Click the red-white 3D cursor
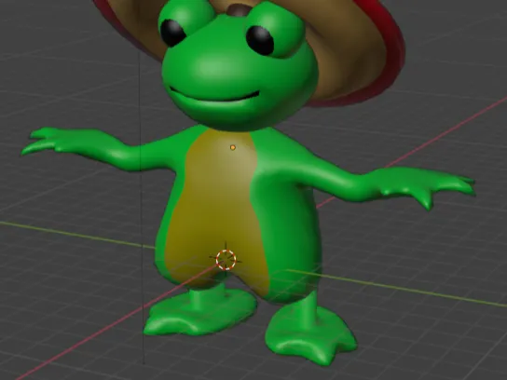507x380 pixels. (x=226, y=260)
